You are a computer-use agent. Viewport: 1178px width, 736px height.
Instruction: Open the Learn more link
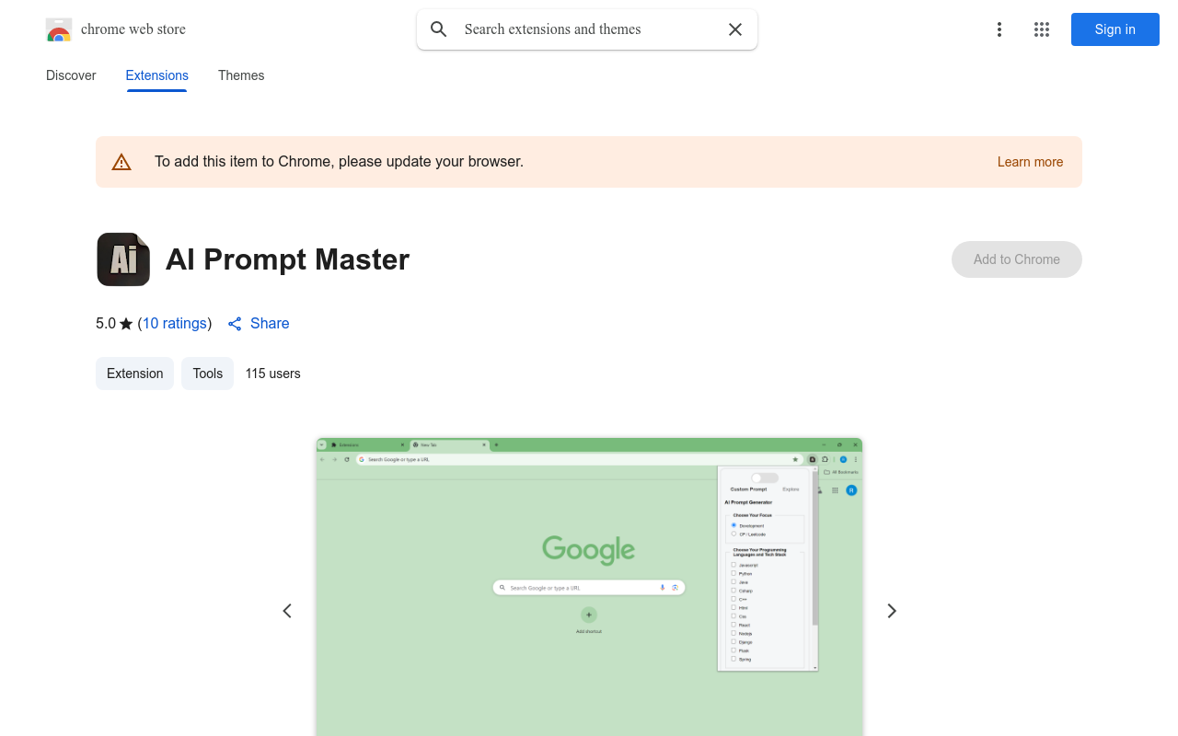[1030, 162]
